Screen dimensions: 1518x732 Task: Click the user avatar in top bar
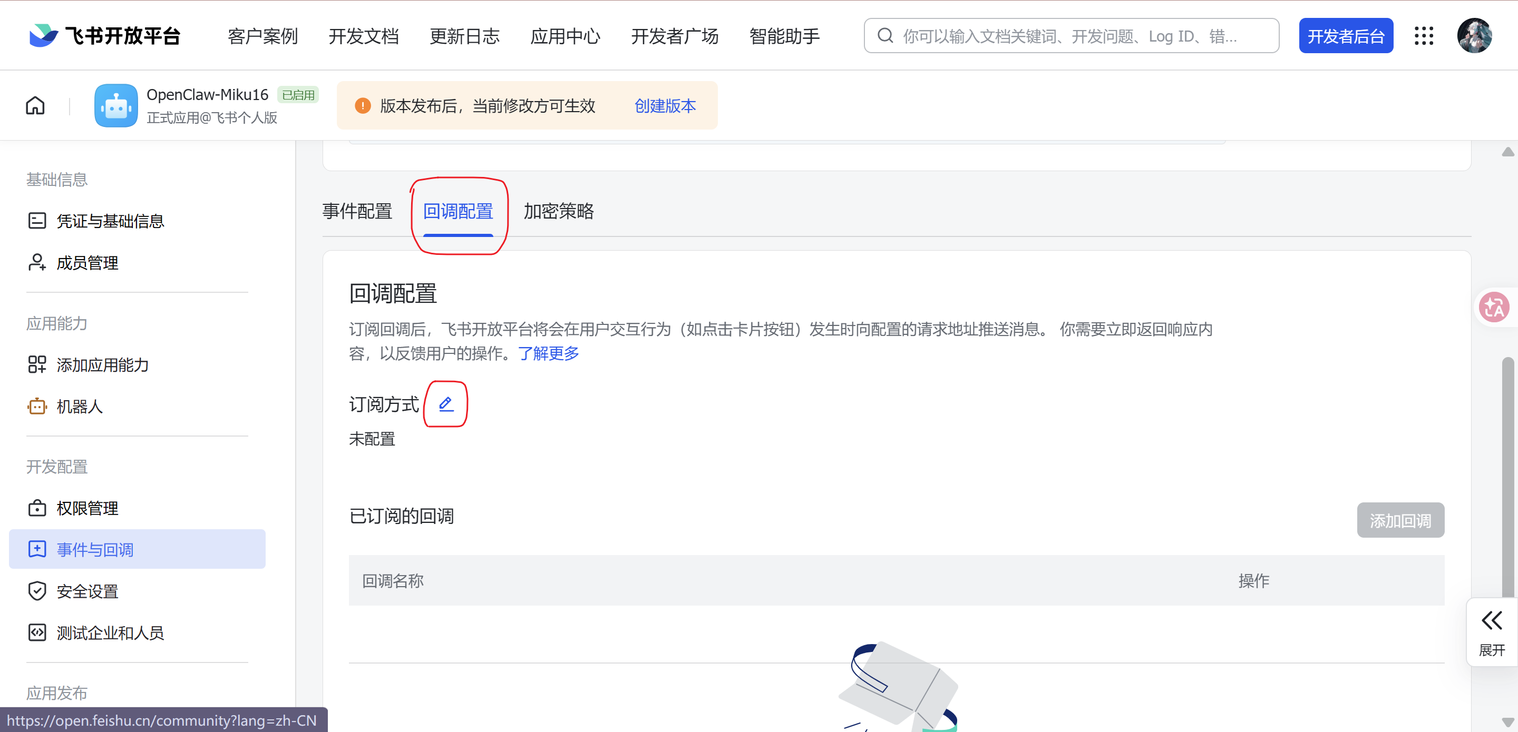(x=1474, y=36)
